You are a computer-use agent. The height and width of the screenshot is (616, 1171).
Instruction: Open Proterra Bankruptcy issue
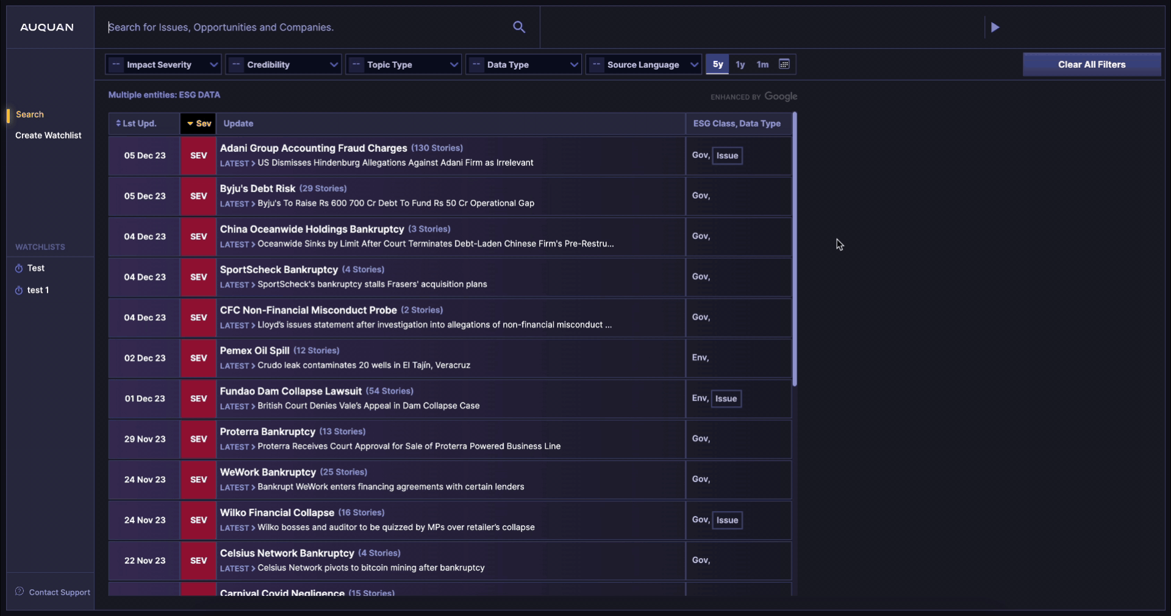click(267, 432)
